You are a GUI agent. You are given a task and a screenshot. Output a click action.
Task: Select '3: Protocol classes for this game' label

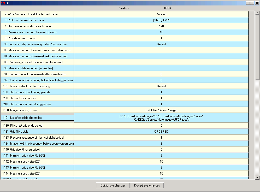point(38,20)
